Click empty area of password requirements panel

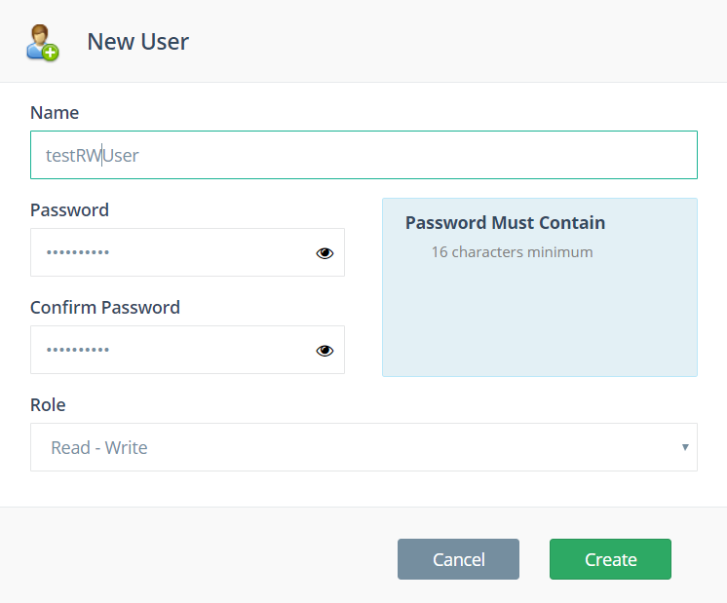(x=540, y=320)
